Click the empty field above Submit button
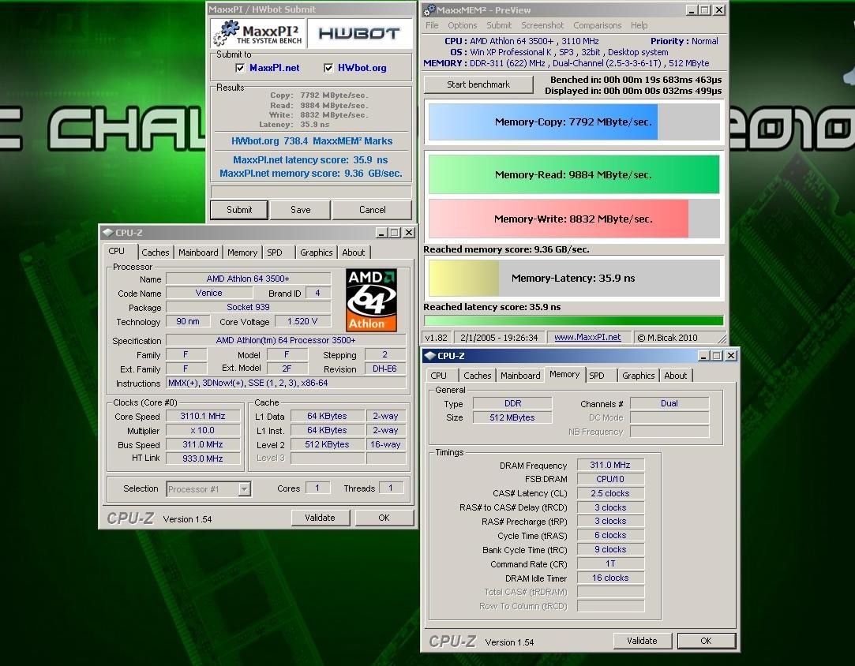This screenshot has width=855, height=666. click(311, 191)
